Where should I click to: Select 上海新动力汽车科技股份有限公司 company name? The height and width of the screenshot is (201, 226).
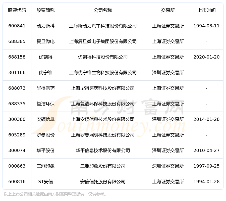coord(103,26)
